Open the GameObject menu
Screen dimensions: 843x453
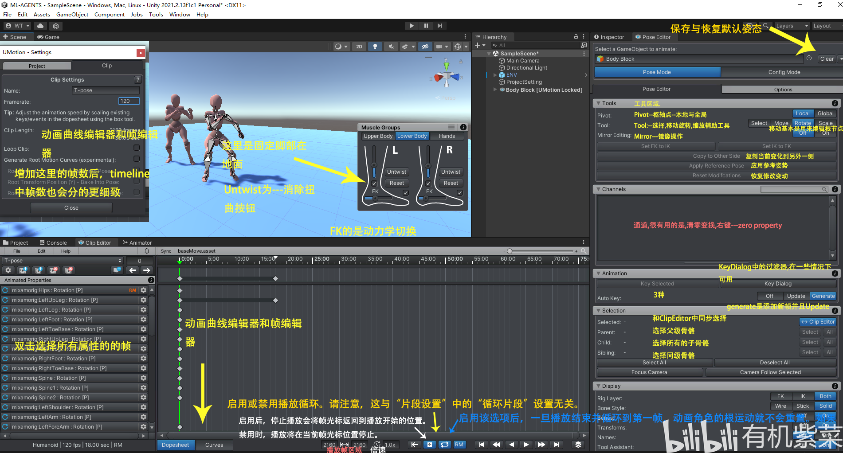click(x=72, y=15)
